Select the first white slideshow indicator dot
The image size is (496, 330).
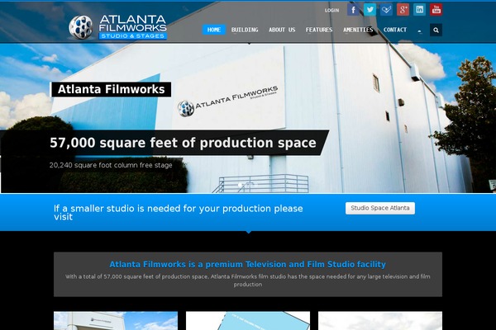point(241,185)
